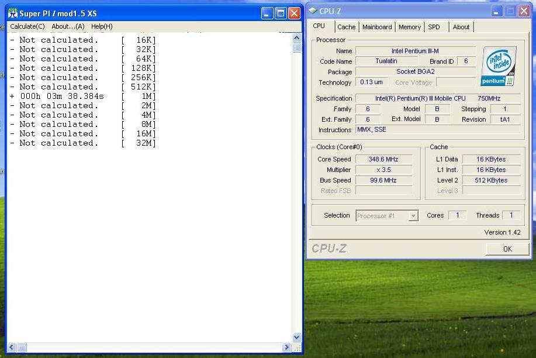This screenshot has height=358, width=536.
Task: Click Super PI vertical scrollbar down arrow
Action: click(x=297, y=337)
